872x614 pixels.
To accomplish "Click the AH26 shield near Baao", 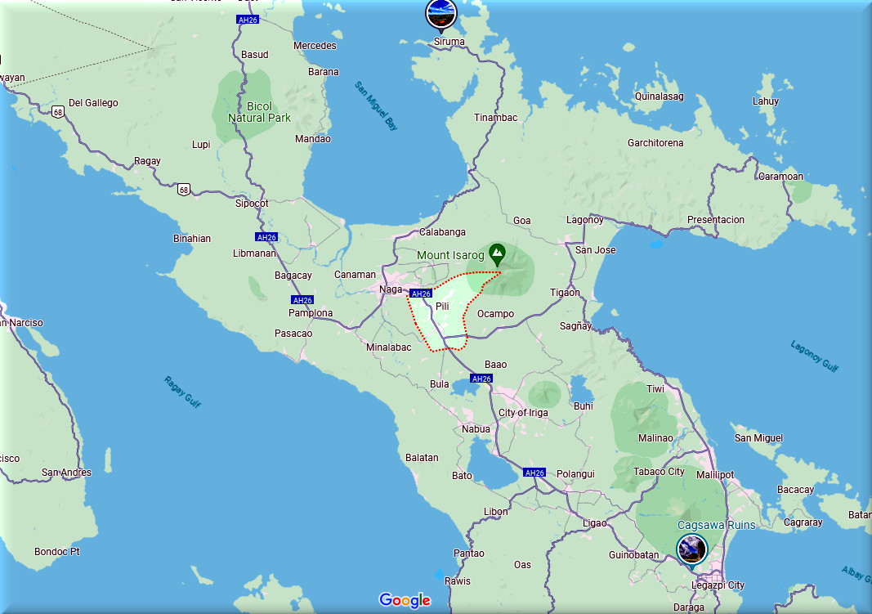I will pos(481,379).
